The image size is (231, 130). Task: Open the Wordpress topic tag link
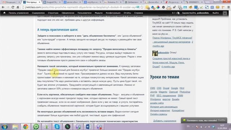coord(156,99)
